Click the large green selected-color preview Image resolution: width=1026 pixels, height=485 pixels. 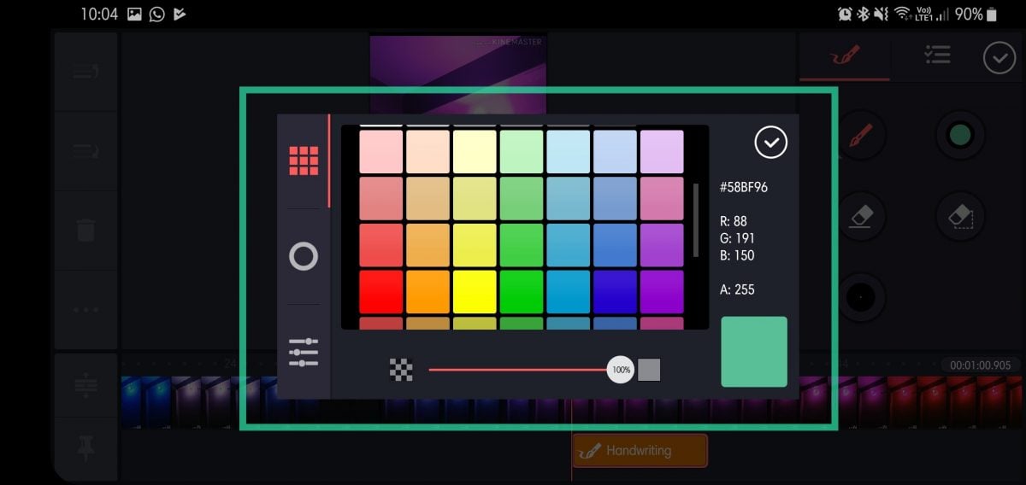point(754,352)
